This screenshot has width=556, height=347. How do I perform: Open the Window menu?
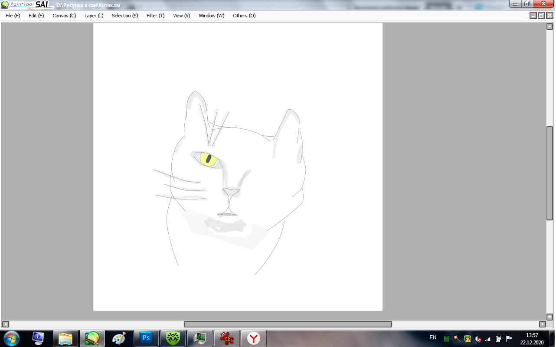[211, 16]
